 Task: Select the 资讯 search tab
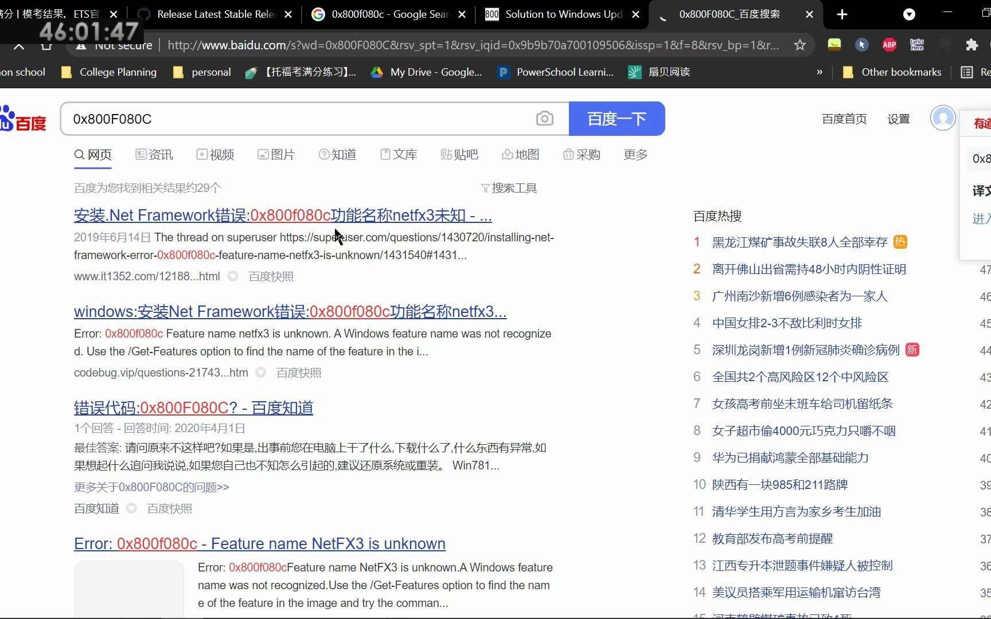(154, 154)
